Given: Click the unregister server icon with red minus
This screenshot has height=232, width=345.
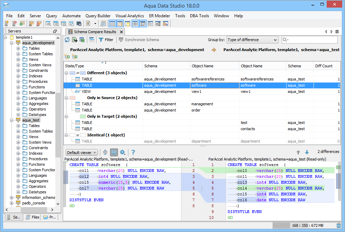Looking at the screenshot, I should pyautogui.click(x=14, y=23).
